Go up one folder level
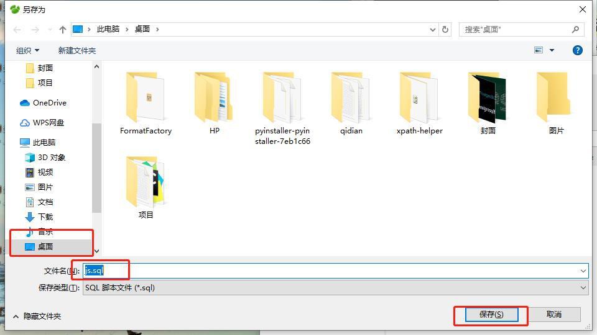The width and height of the screenshot is (597, 335). (63, 30)
